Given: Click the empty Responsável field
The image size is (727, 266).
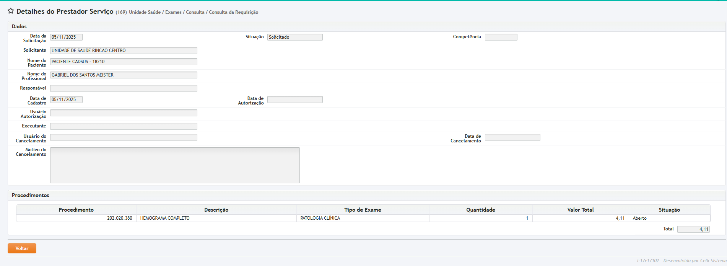Looking at the screenshot, I should [x=124, y=88].
